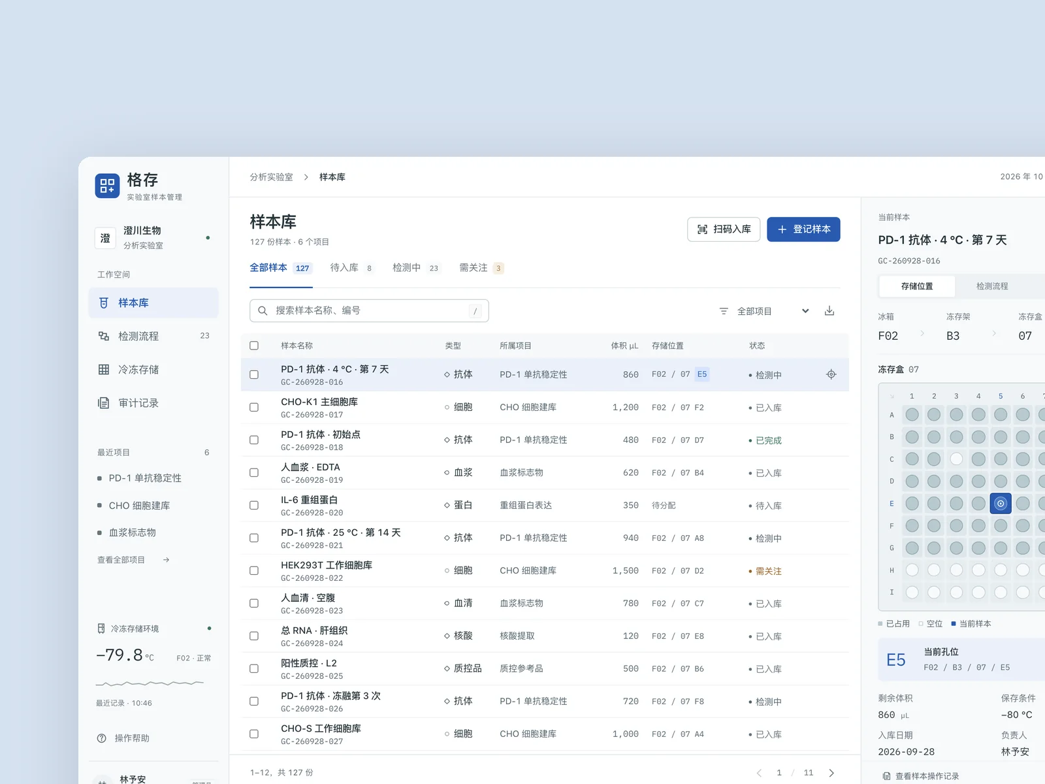Open the 样本库 sidebar icon
This screenshot has height=784, width=1045.
point(104,303)
